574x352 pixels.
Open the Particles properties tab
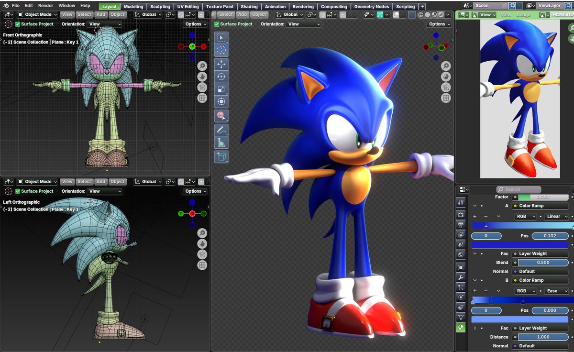(x=461, y=287)
